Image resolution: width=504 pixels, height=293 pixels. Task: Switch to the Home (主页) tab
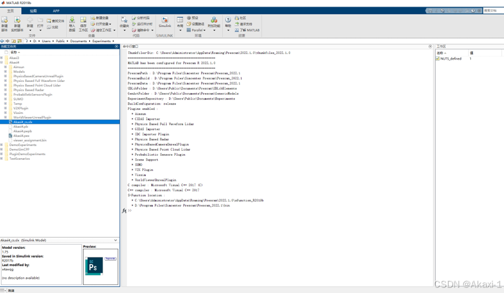[x=10, y=11]
